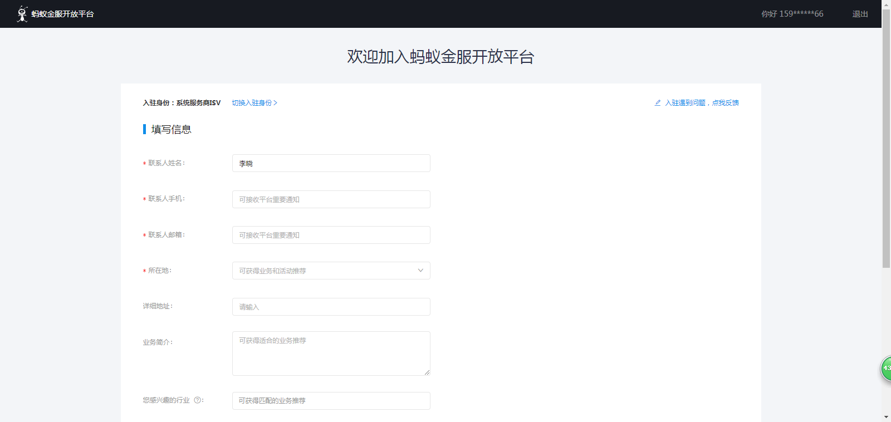891x422 pixels.
Task: Click the scrollbar up arrow
Action: pos(886,4)
